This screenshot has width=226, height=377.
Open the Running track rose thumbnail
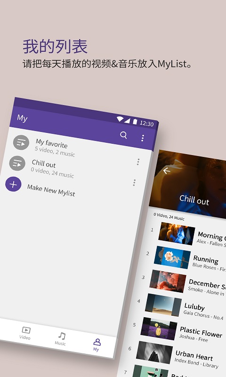pos(172,257)
